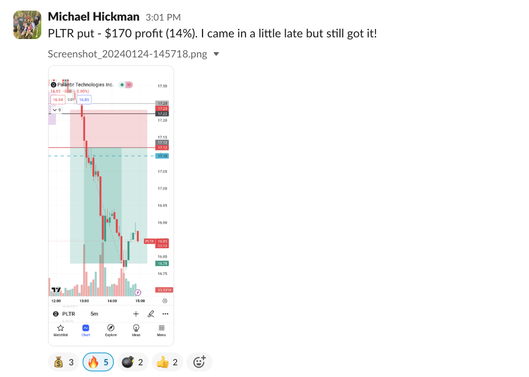Open the Ideas lightbulb tab

pyautogui.click(x=136, y=330)
